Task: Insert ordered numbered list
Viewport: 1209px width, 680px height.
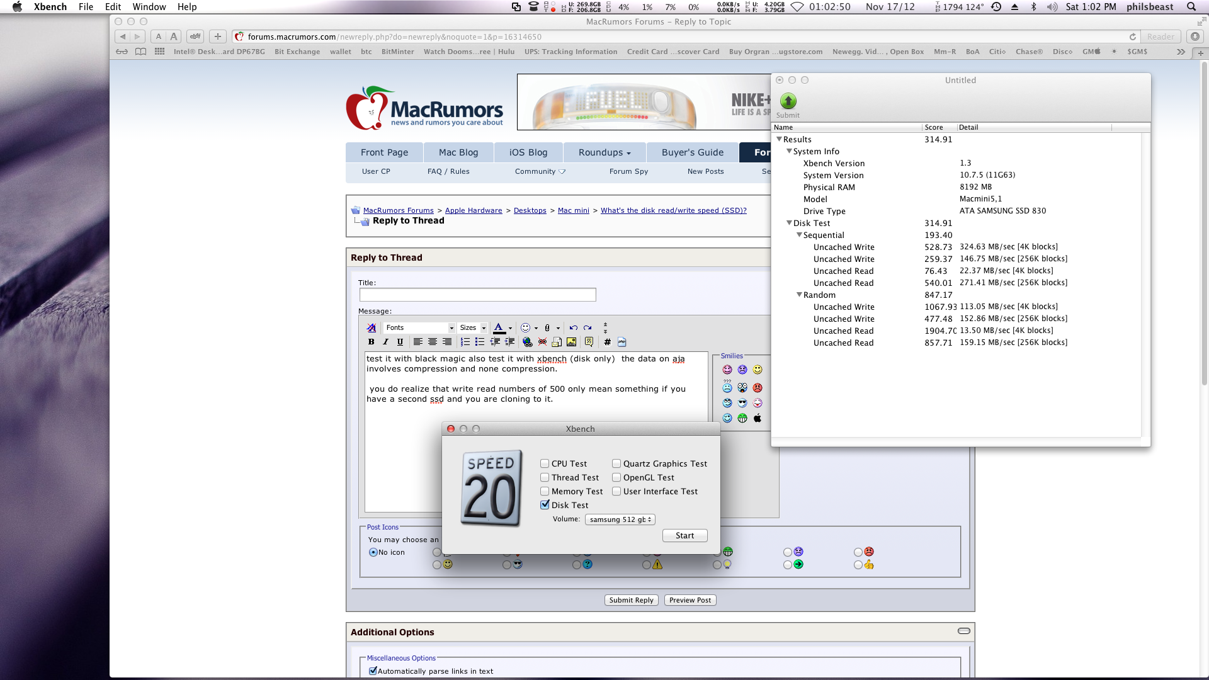Action: click(x=465, y=342)
